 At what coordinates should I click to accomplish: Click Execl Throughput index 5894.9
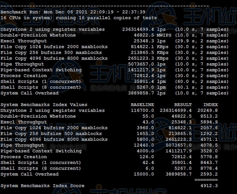[x=209, y=122]
